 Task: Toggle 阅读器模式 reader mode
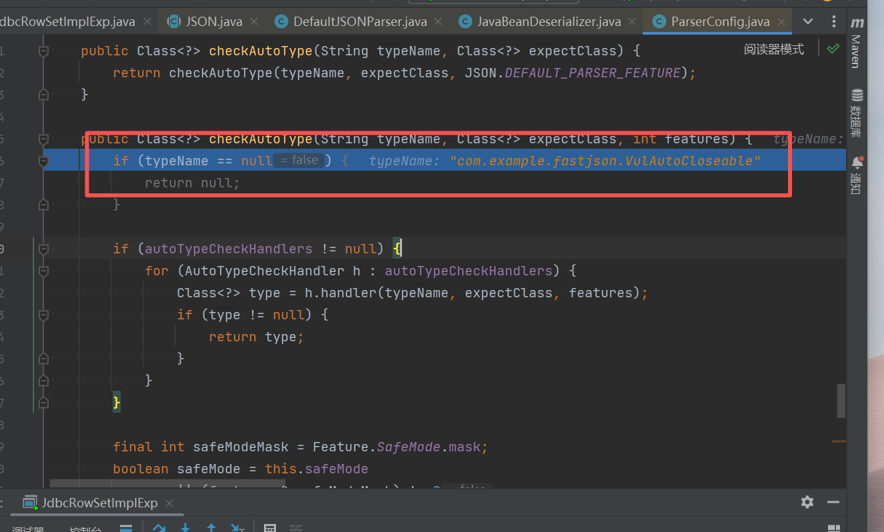point(774,49)
